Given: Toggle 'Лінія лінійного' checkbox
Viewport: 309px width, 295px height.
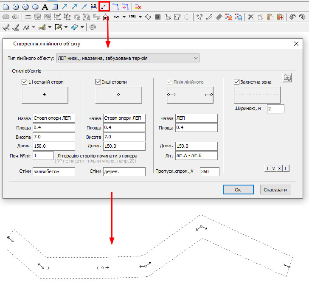Looking at the screenshot, I should 169,81.
